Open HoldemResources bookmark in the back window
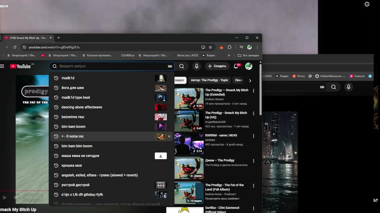The image size is (380, 213). pos(330,76)
